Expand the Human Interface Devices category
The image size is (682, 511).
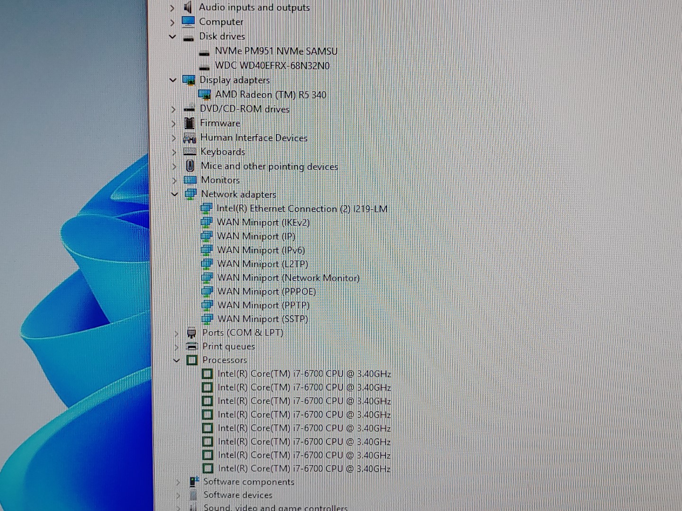click(174, 138)
